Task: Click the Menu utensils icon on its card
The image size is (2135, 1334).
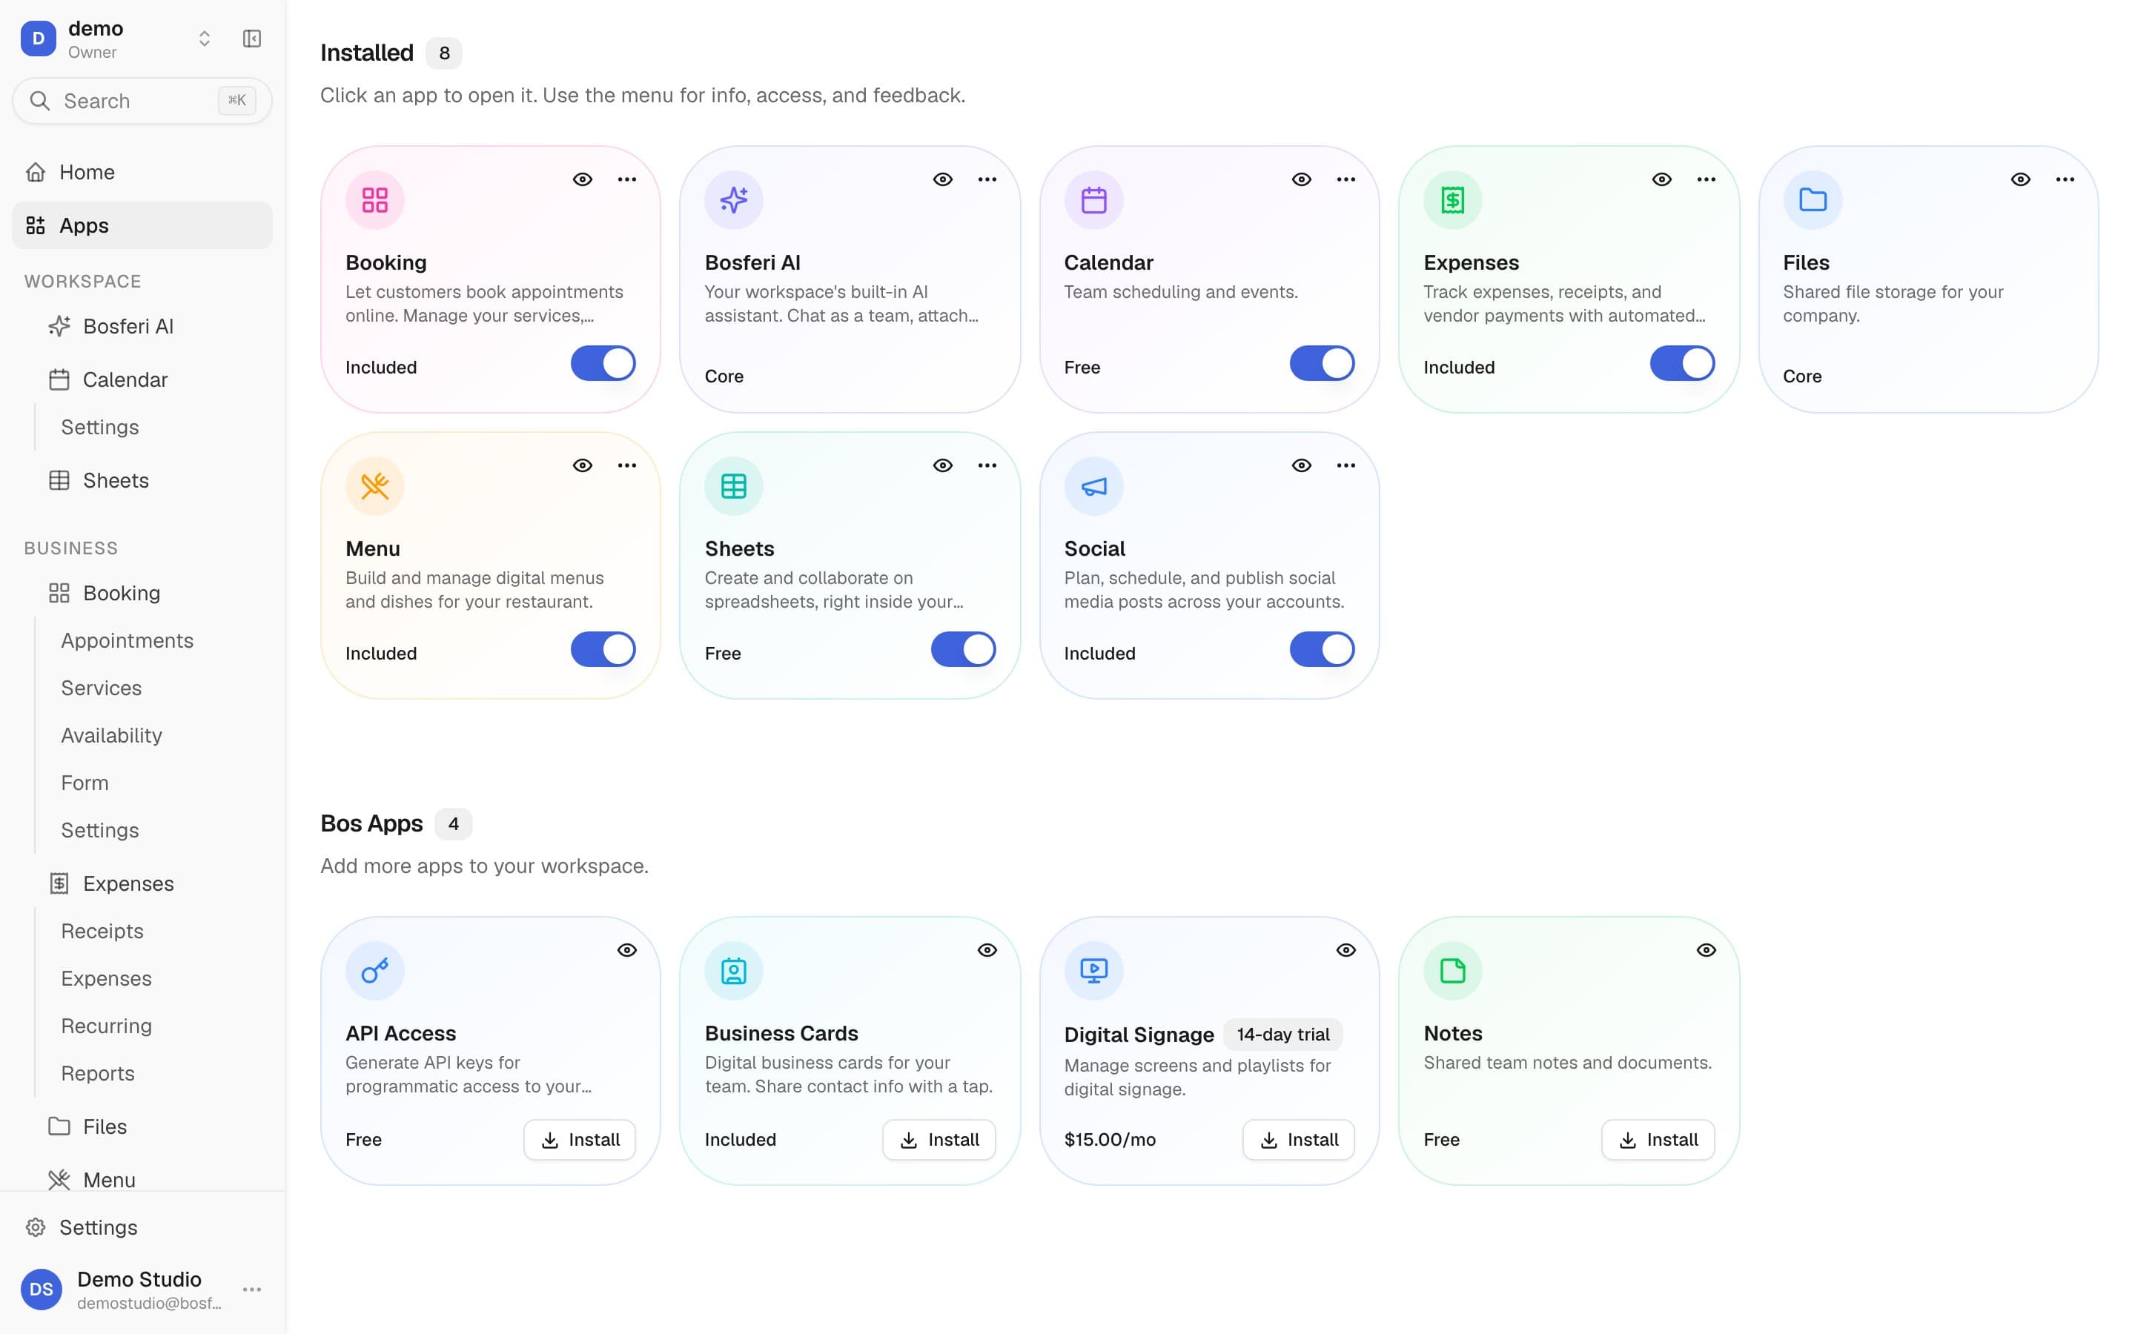Action: tap(375, 486)
